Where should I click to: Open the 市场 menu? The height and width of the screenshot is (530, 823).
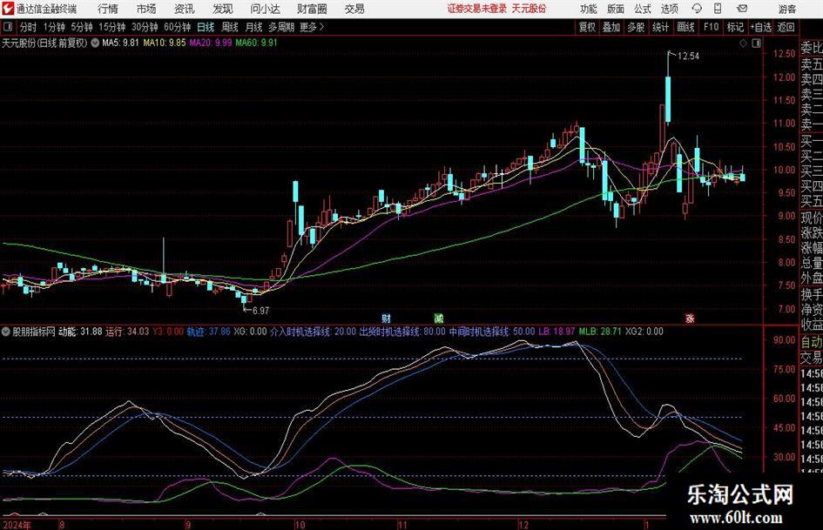(146, 9)
